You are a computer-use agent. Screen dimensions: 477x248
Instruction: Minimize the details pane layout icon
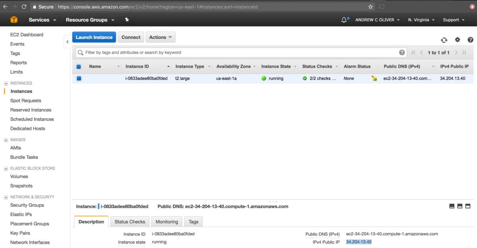(452, 206)
